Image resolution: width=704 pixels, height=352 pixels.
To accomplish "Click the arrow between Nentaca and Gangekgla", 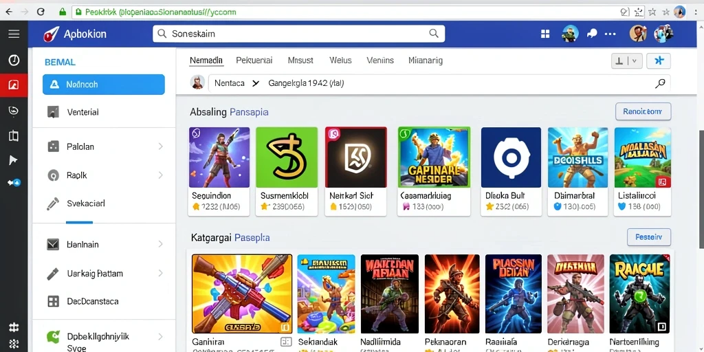I will point(256,83).
